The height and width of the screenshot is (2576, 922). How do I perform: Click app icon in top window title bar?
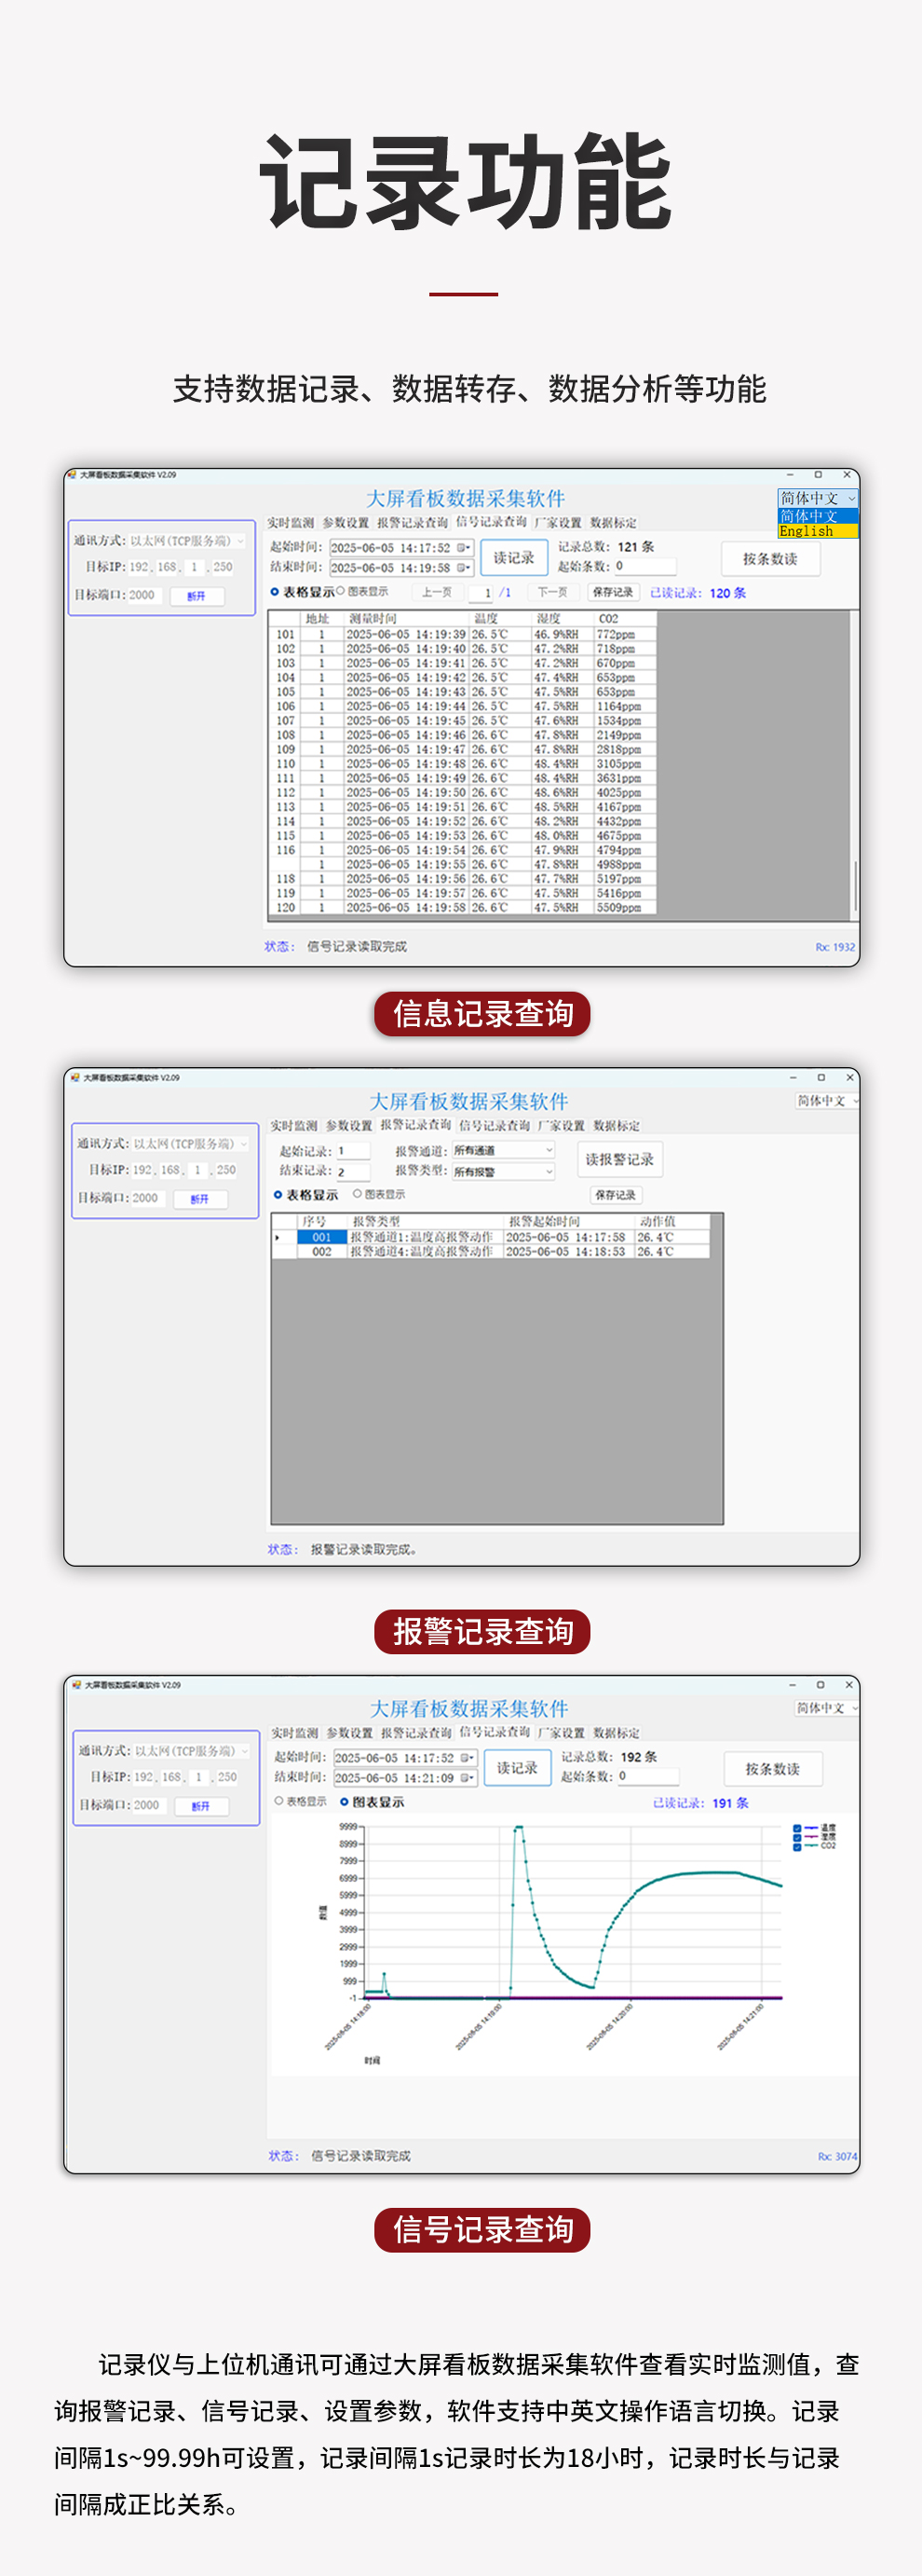pyautogui.click(x=72, y=475)
